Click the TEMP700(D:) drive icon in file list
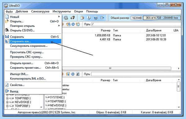 click(47, 101)
